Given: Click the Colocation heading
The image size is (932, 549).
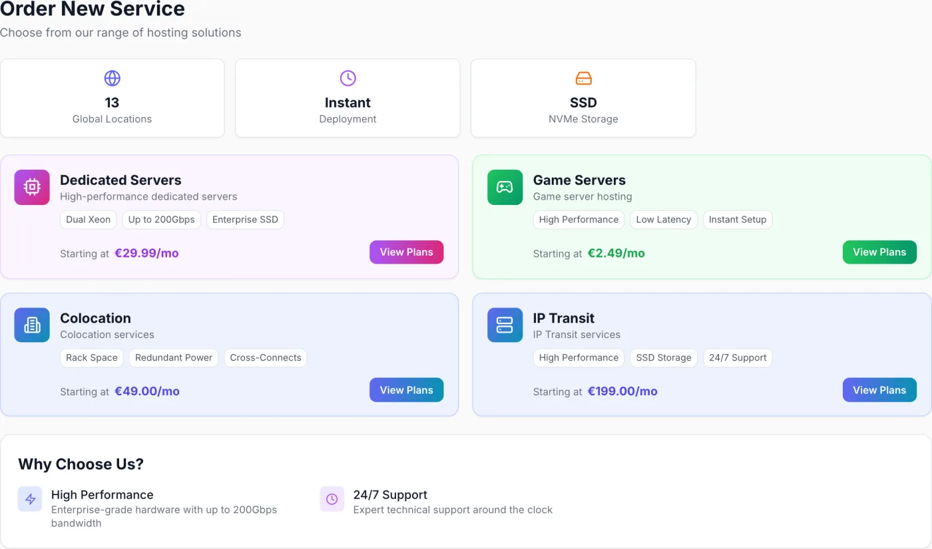Looking at the screenshot, I should [x=95, y=318].
